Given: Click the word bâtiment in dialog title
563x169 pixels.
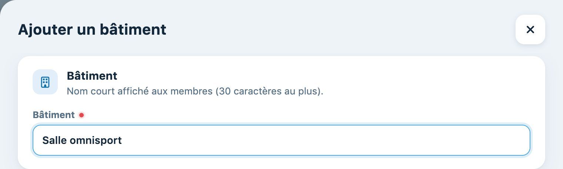Looking at the screenshot, I should click(133, 30).
